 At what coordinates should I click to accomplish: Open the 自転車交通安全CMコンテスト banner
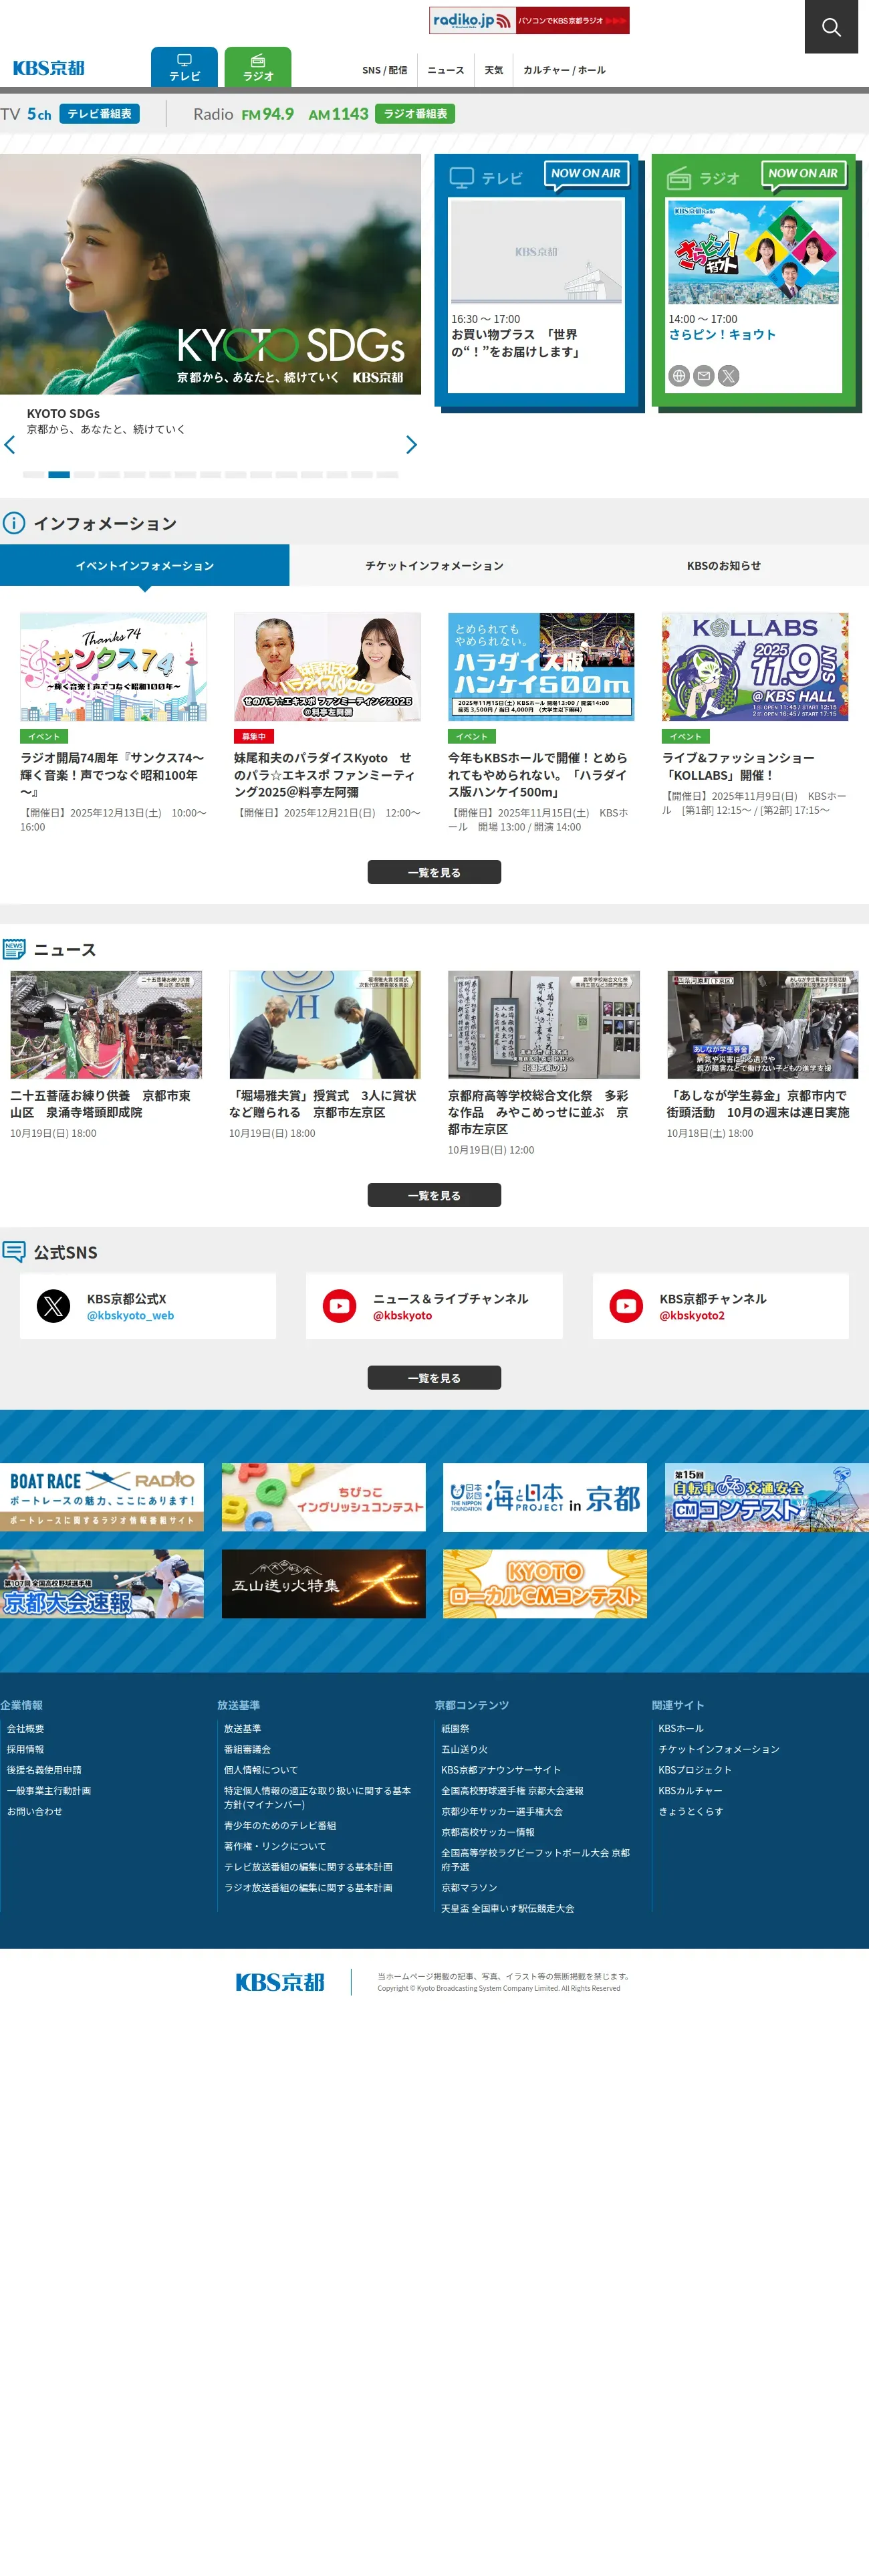(x=767, y=1498)
